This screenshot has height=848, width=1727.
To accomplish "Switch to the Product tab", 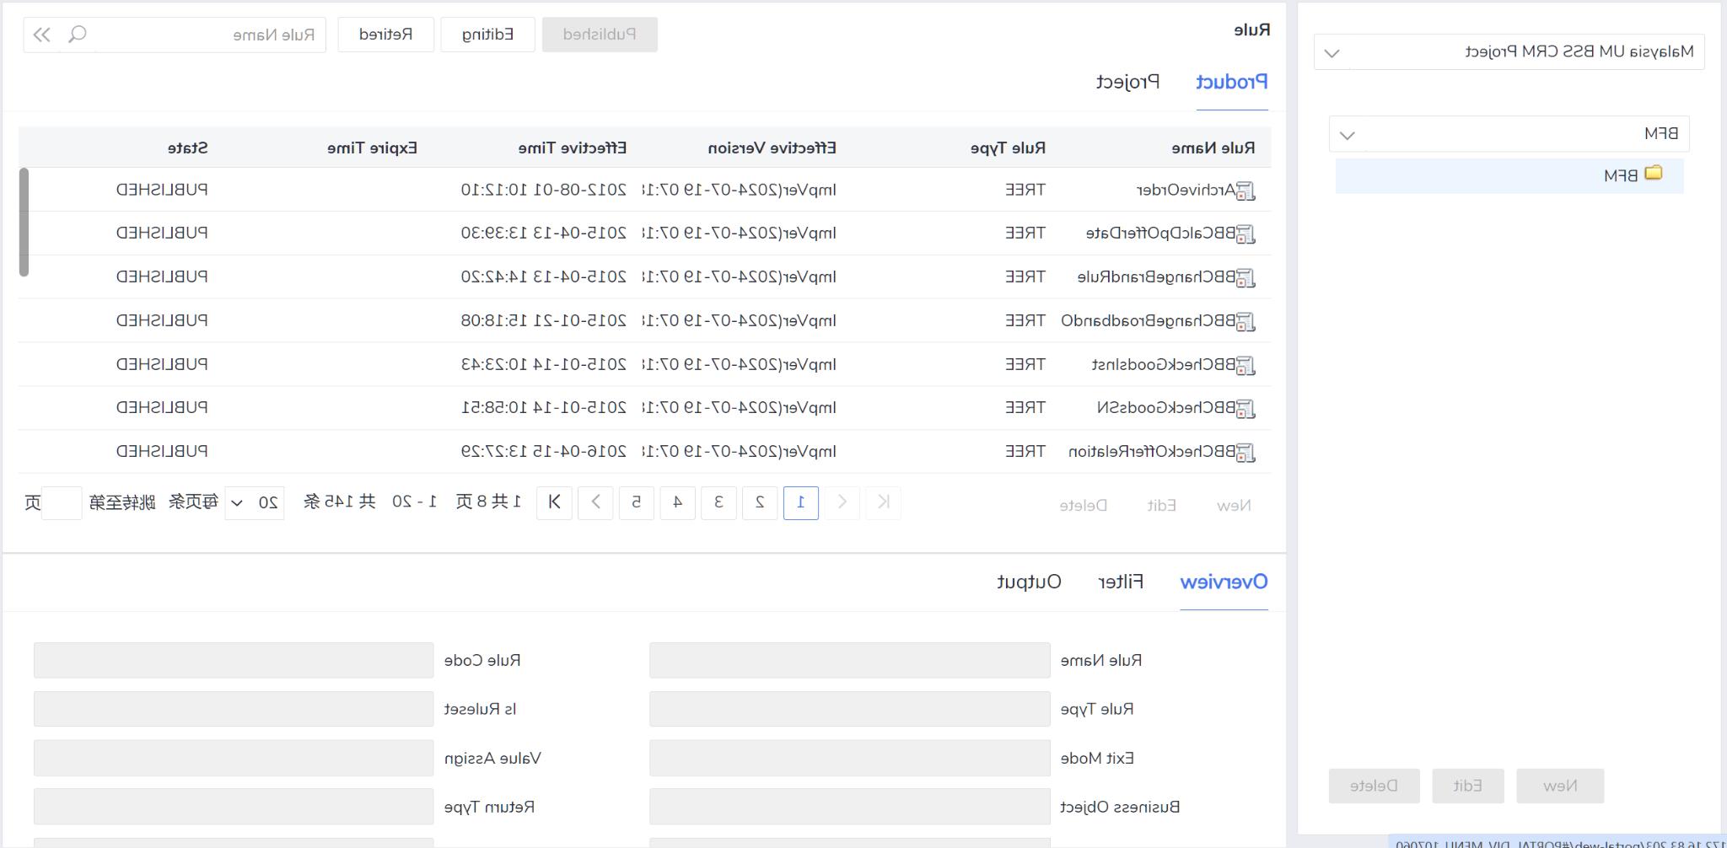I will tap(1232, 83).
